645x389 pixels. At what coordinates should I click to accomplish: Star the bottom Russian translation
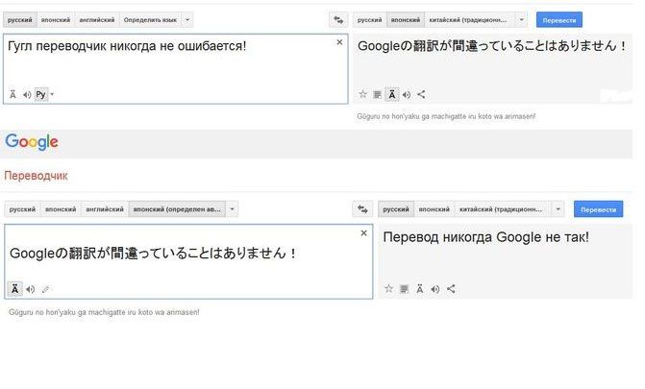pos(388,289)
